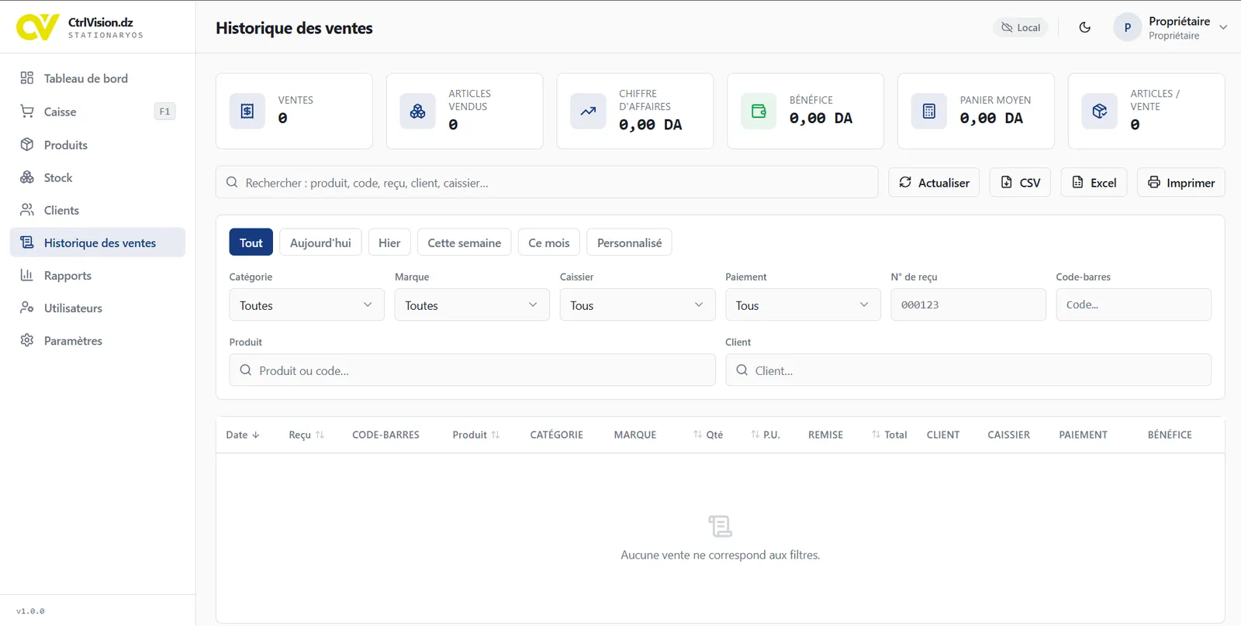Screen dimensions: 1241x626
Task: Select the Tout period filter
Action: pos(251,242)
